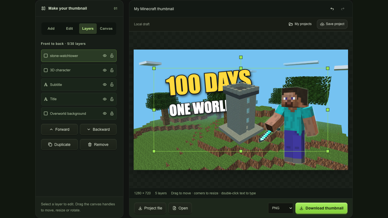Lock the Title layer
The image size is (388, 218).
112,99
